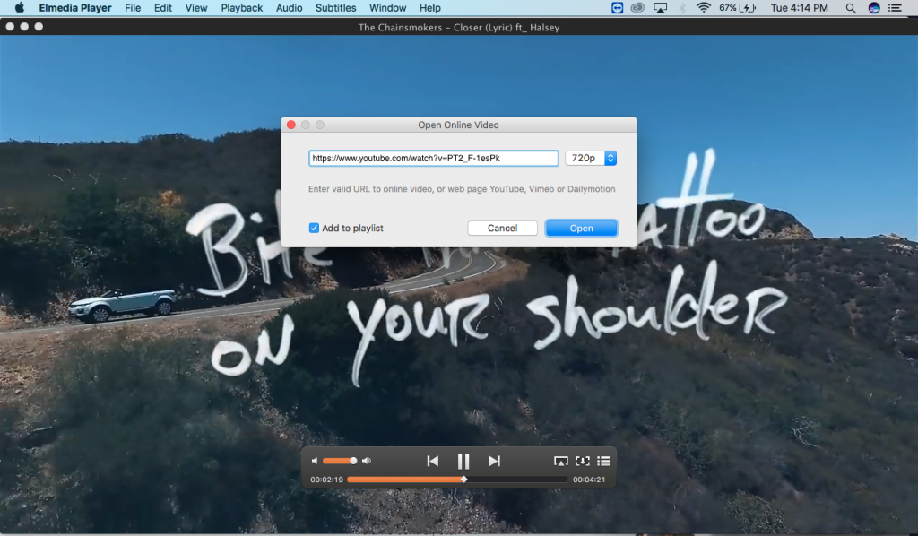The image size is (918, 536).
Task: Skip to next track
Action: 494,460
